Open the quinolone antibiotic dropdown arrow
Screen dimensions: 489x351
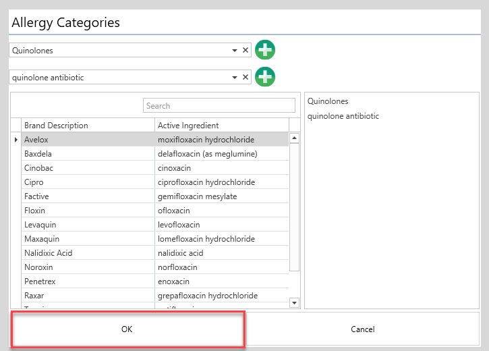[235, 78]
